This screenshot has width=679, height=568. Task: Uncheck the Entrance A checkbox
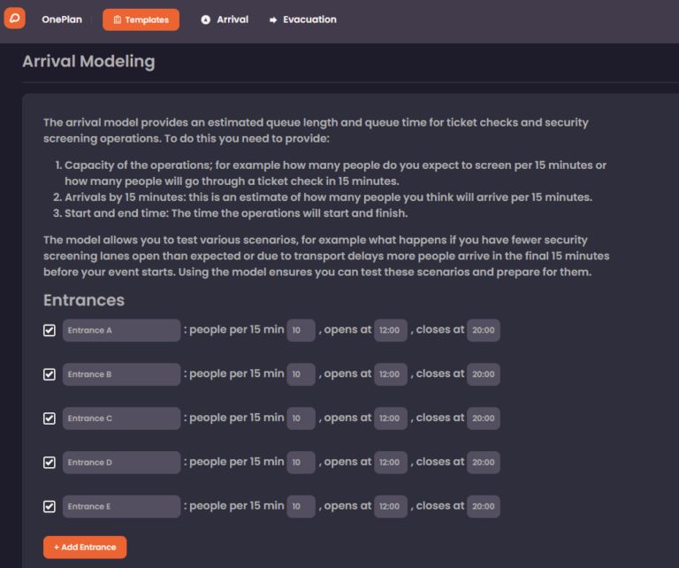50,330
